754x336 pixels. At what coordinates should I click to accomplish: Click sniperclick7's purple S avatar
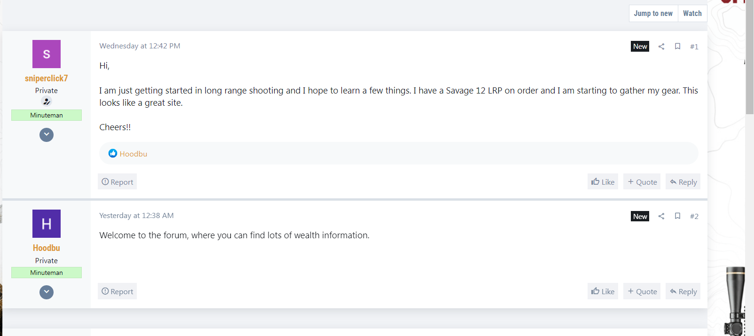click(47, 54)
